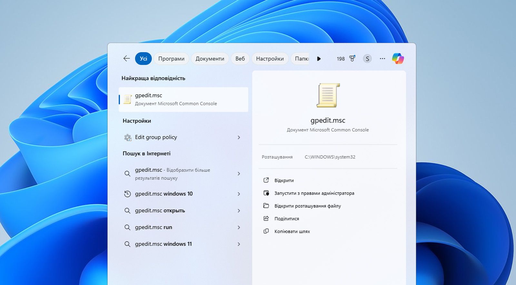Switch to the Документи tab
Image resolution: width=516 pixels, height=285 pixels.
[x=210, y=59]
